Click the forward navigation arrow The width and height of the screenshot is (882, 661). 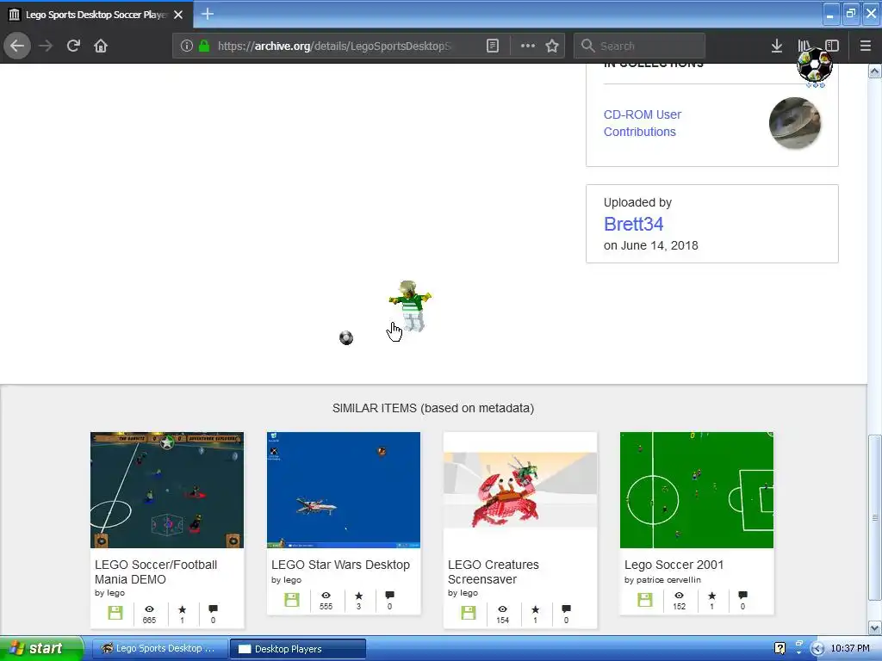tap(46, 46)
